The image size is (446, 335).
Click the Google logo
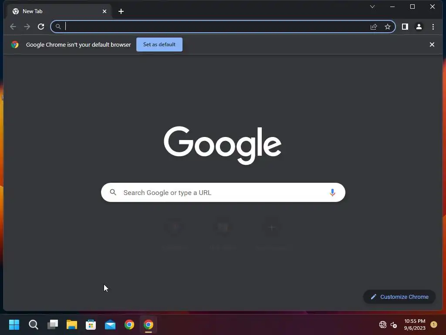(x=223, y=145)
